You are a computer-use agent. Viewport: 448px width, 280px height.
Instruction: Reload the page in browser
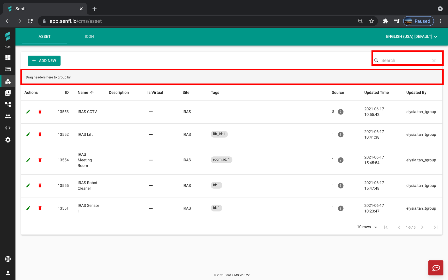pos(30,21)
